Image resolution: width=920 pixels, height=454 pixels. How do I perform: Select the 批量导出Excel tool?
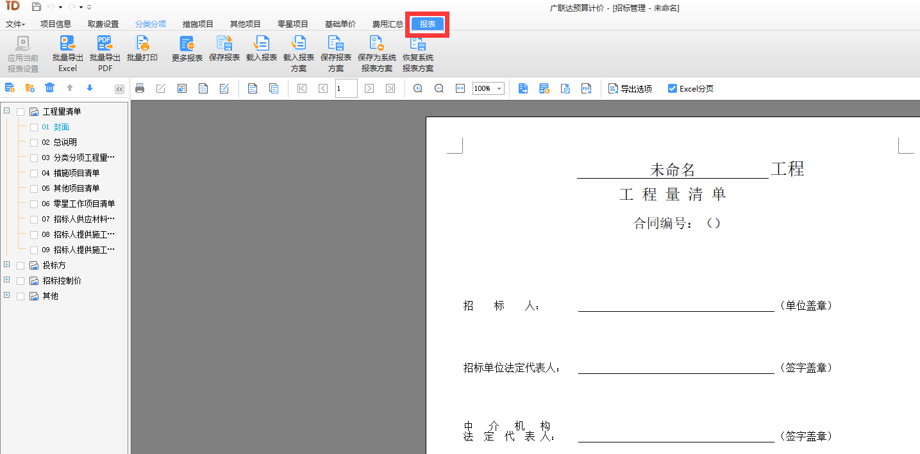pyautogui.click(x=67, y=53)
